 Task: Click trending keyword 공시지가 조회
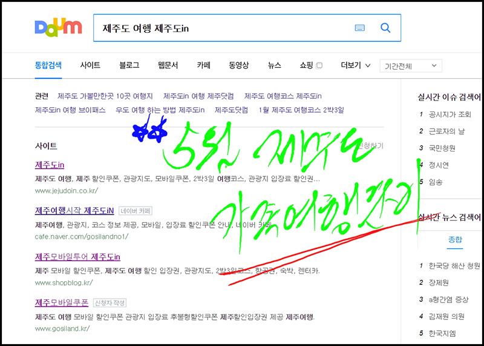[x=450, y=115]
